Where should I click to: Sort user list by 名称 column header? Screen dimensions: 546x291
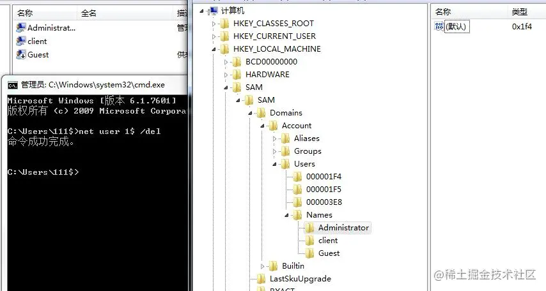pos(45,13)
